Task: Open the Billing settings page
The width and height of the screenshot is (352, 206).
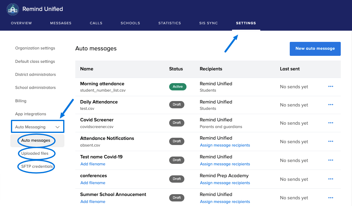Action: click(x=21, y=101)
